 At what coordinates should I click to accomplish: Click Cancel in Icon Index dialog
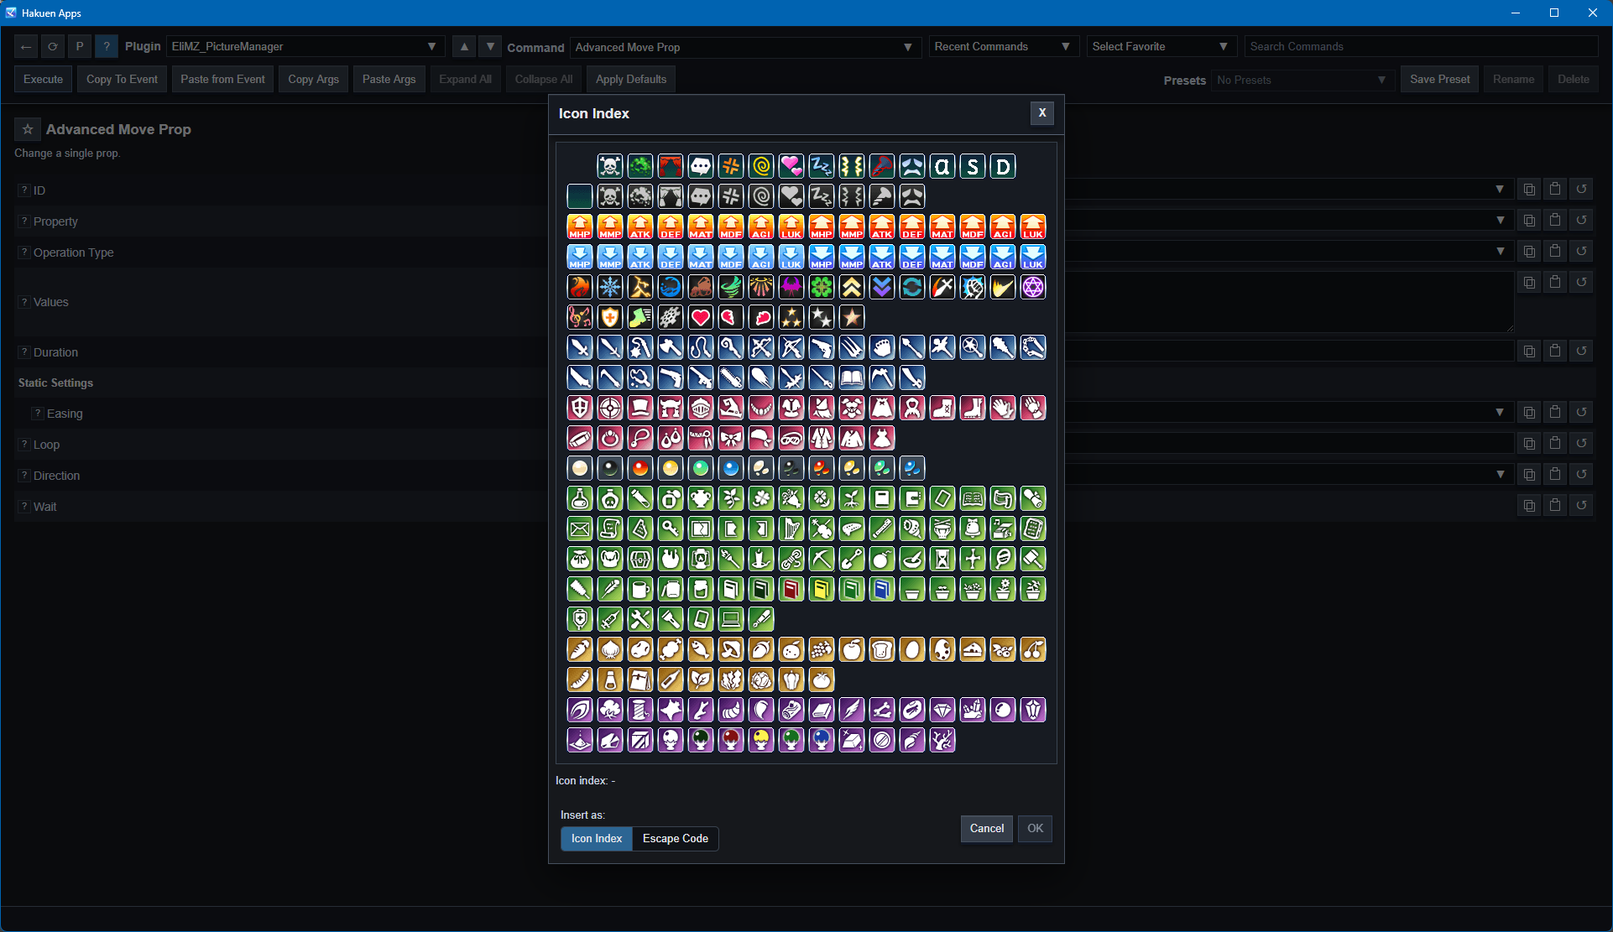(986, 828)
